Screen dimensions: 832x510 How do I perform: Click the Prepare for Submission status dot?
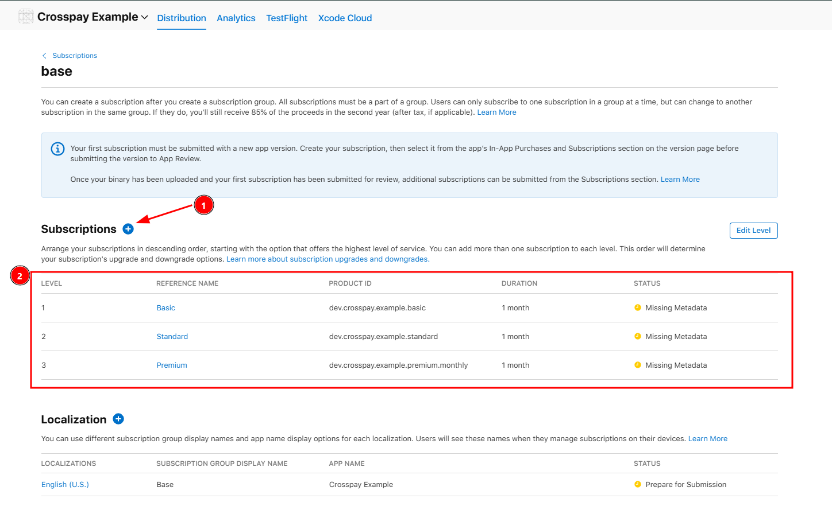tap(637, 484)
